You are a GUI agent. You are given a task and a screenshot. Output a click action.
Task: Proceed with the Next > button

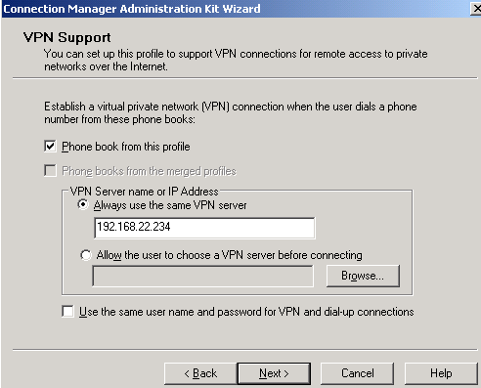click(274, 373)
